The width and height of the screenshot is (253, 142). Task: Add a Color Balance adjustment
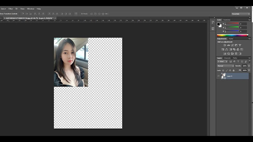pos(227,49)
